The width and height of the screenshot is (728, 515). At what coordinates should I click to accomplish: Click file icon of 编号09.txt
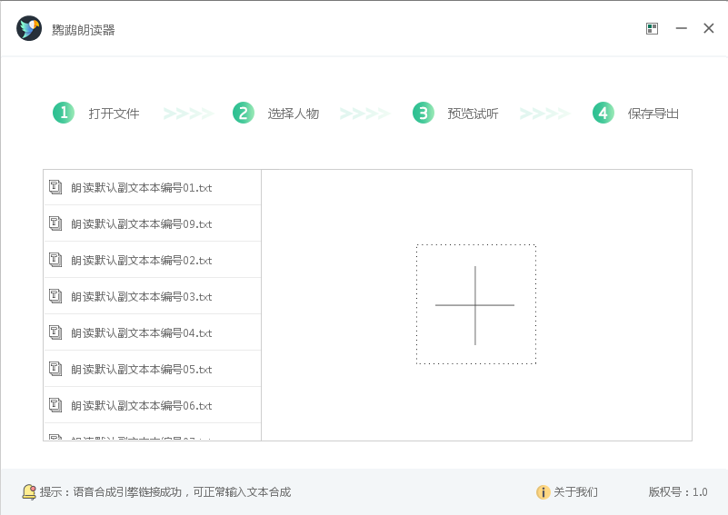(x=55, y=223)
